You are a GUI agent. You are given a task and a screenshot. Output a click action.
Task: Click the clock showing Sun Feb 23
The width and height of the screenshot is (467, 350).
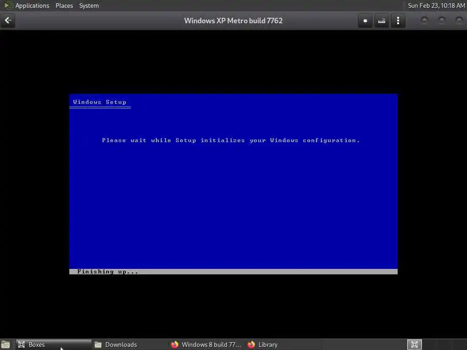436,5
